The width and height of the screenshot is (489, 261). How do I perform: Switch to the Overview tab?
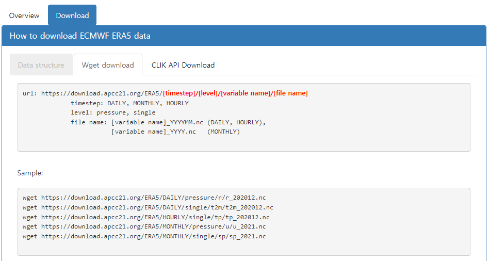[24, 15]
